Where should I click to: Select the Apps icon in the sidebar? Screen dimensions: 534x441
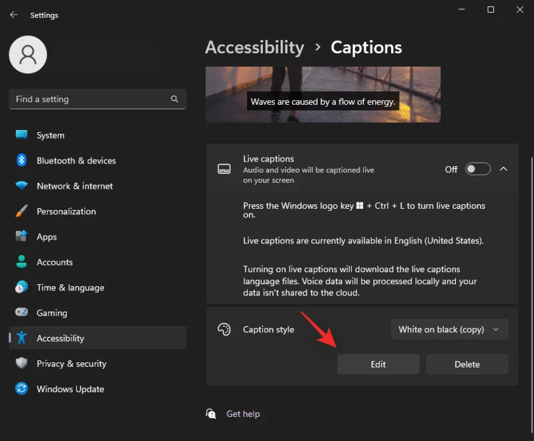click(x=21, y=236)
